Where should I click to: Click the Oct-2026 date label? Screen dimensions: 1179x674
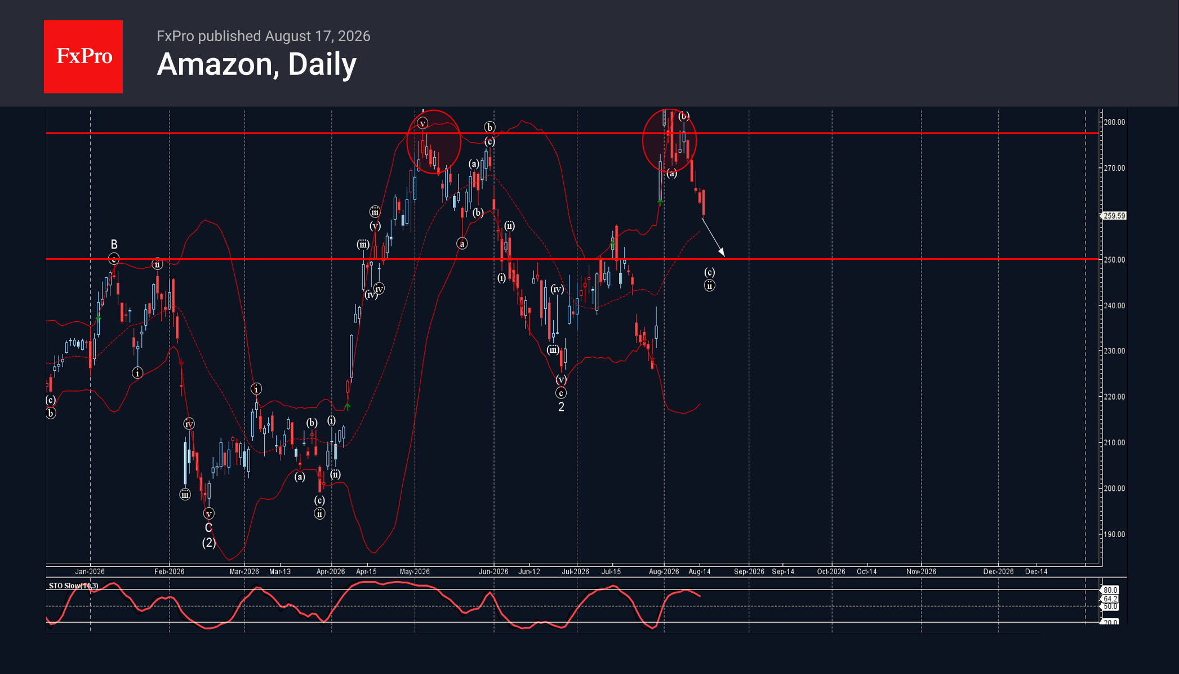tap(831, 571)
